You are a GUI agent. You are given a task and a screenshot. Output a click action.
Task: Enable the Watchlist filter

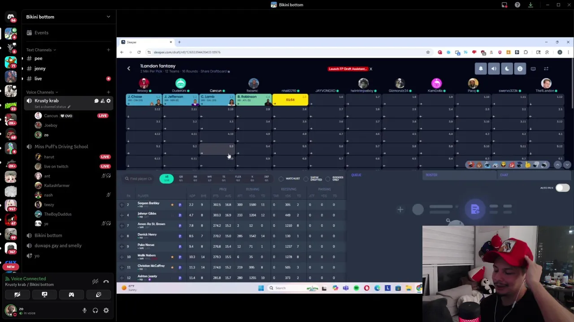tap(281, 179)
